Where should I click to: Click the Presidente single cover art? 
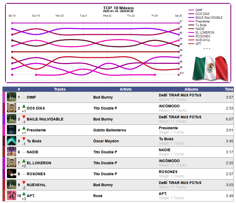coord(11,130)
